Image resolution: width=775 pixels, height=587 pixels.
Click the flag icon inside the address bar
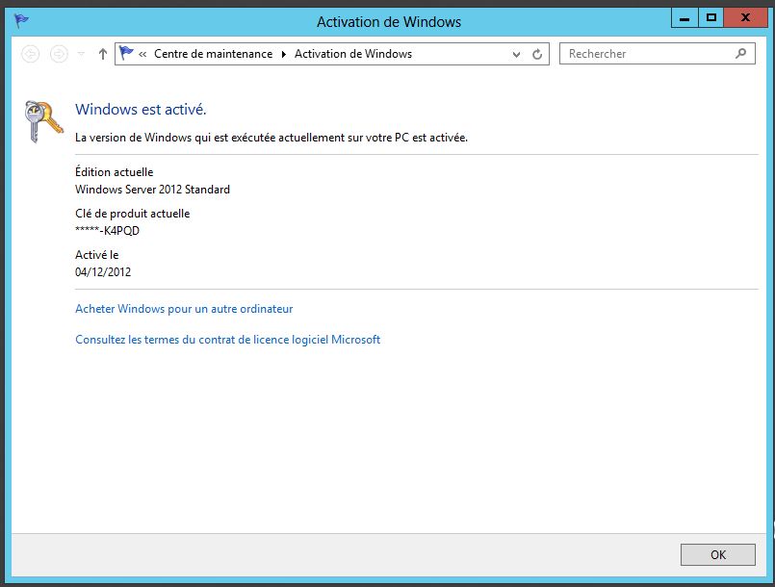coord(126,54)
